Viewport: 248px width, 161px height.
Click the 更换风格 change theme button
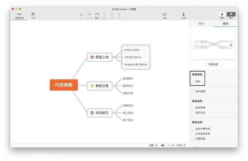(x=213, y=64)
